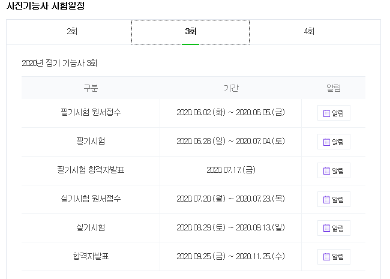
Task: Click calendar icon for 필기시험 합격자발표
Action: (326, 170)
